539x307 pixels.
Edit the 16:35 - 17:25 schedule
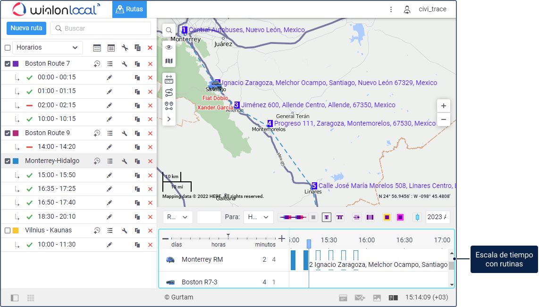(109, 189)
